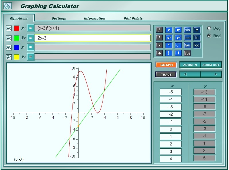Click the green y2 color swatch

[17, 38]
